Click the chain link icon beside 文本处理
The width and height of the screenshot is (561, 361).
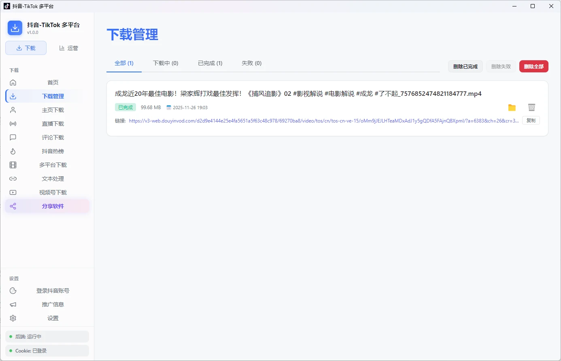13,179
